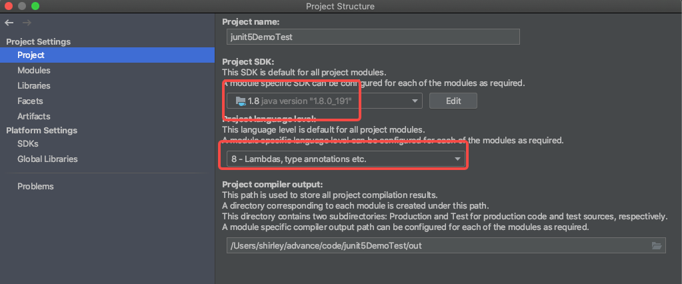Minimize the Project Structure window
Image resolution: width=682 pixels, height=284 pixels.
(22, 6)
